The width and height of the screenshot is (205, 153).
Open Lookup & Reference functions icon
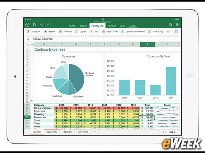pos(123,32)
